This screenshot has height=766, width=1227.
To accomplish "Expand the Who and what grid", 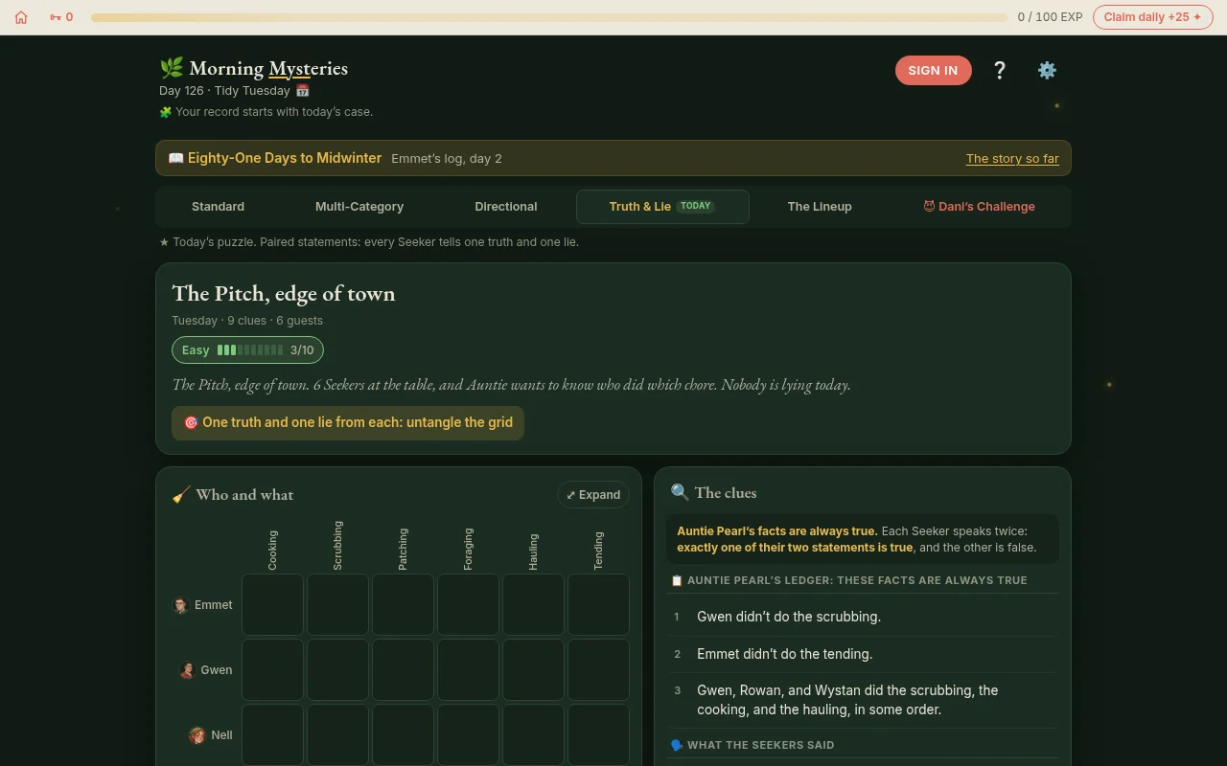I will 593,495.
